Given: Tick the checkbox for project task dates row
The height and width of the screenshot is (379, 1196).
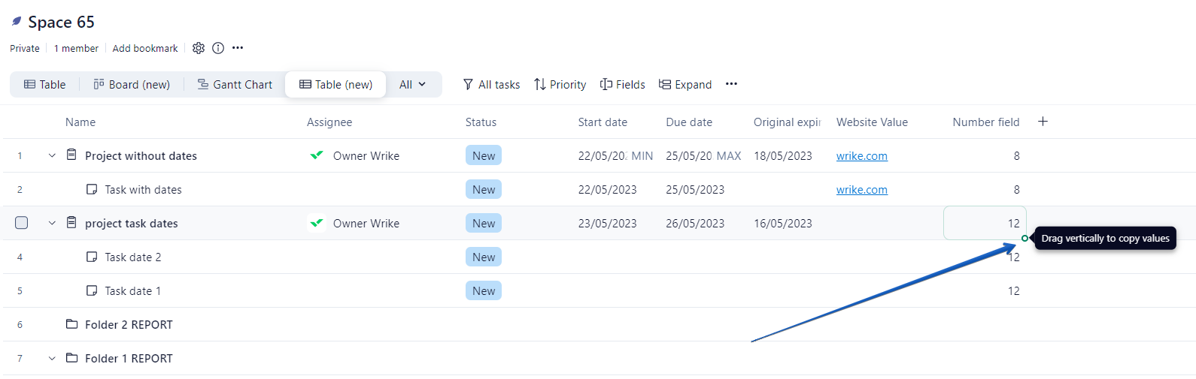Looking at the screenshot, I should [22, 223].
